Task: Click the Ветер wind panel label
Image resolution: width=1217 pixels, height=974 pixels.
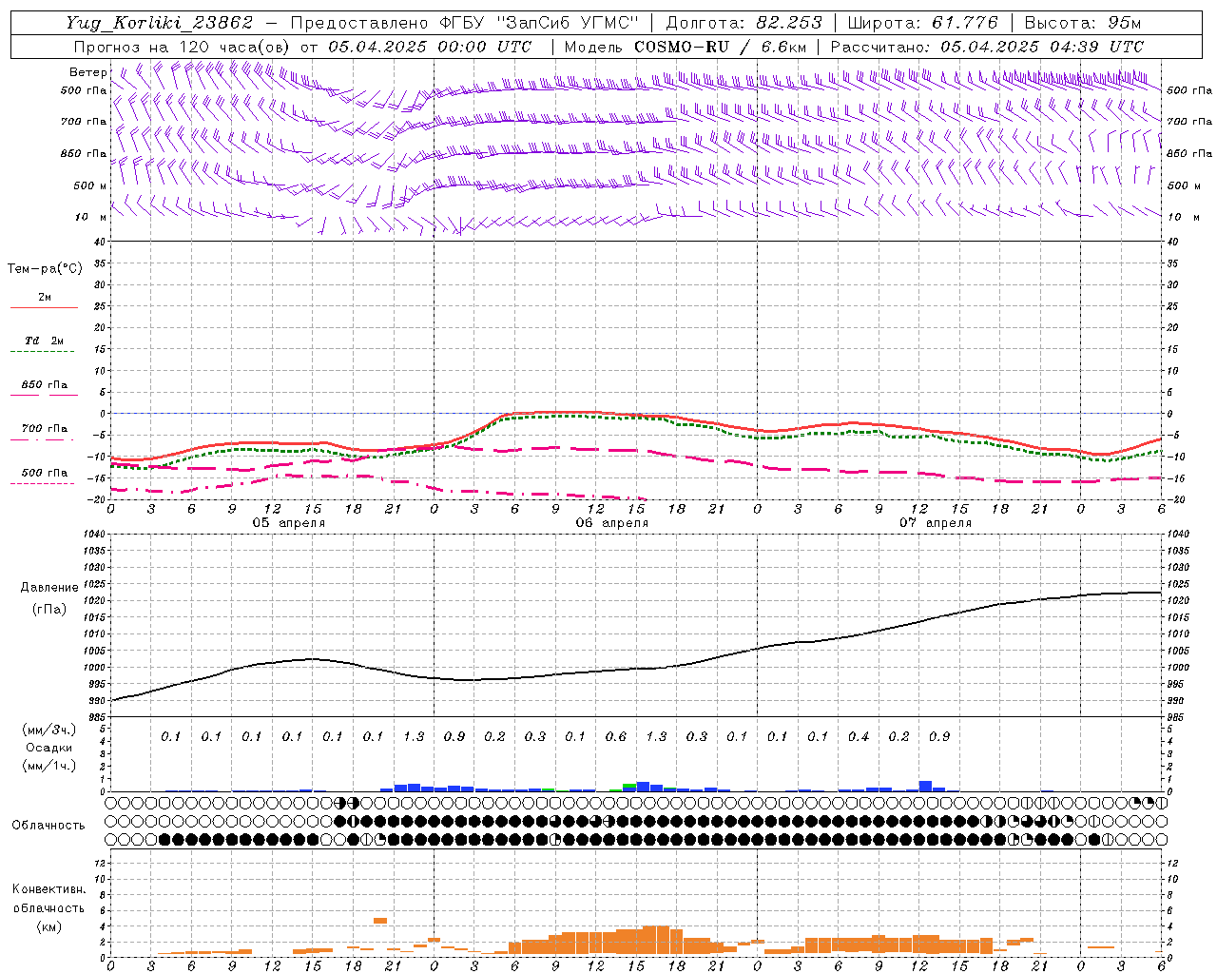Action: (87, 72)
